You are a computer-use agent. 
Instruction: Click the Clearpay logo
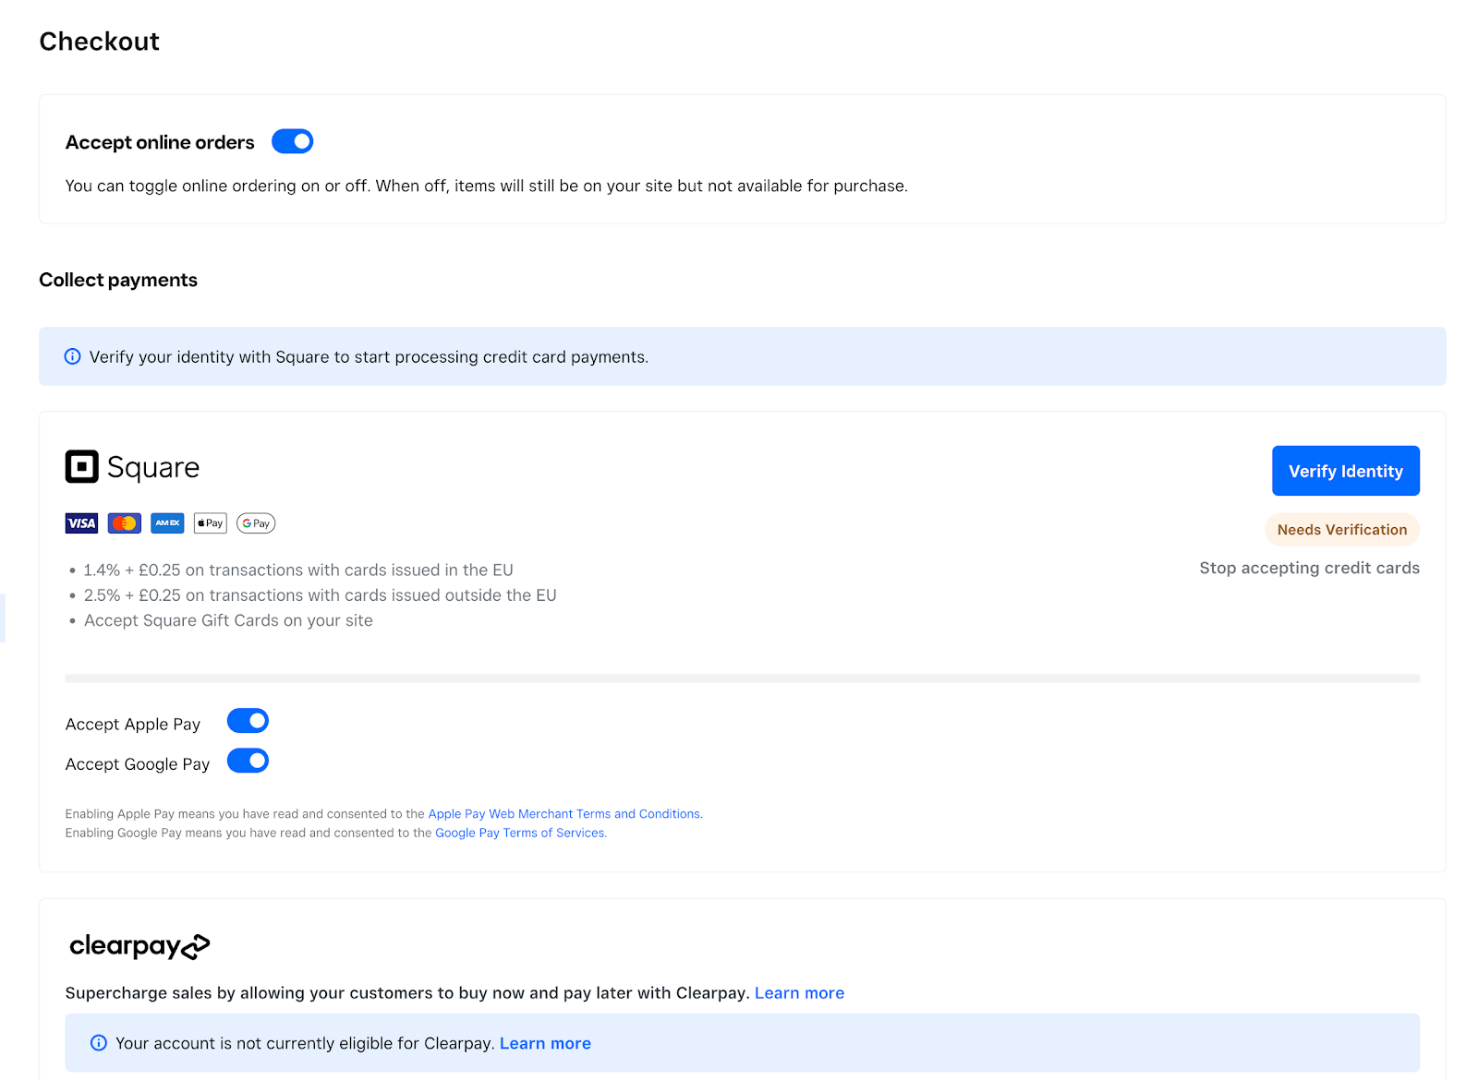coord(139,946)
